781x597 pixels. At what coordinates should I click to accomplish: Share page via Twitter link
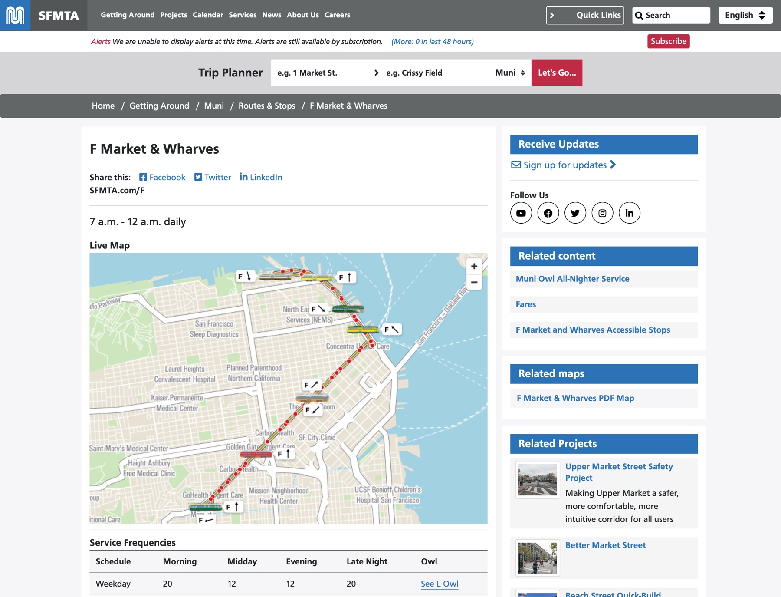coord(213,177)
